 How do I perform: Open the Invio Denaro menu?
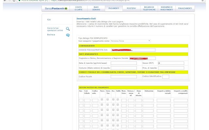pyautogui.click(x=96, y=8)
